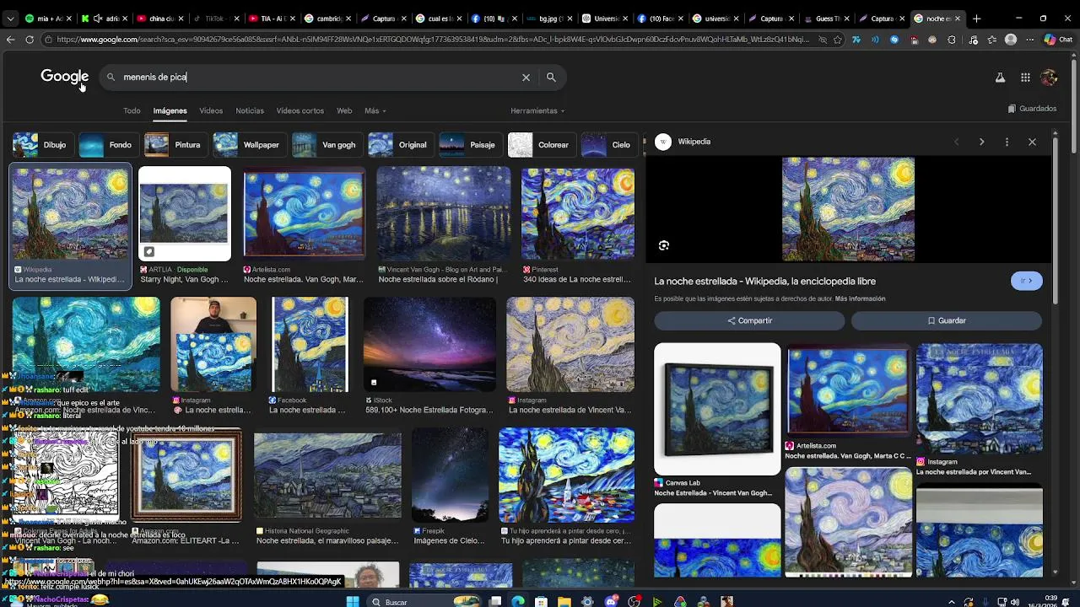
Task: Switch to the Todo tab
Action: tap(132, 110)
